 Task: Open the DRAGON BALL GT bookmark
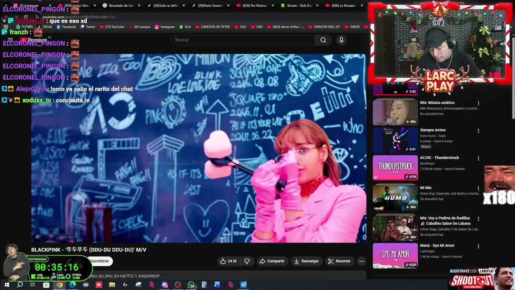(x=324, y=27)
